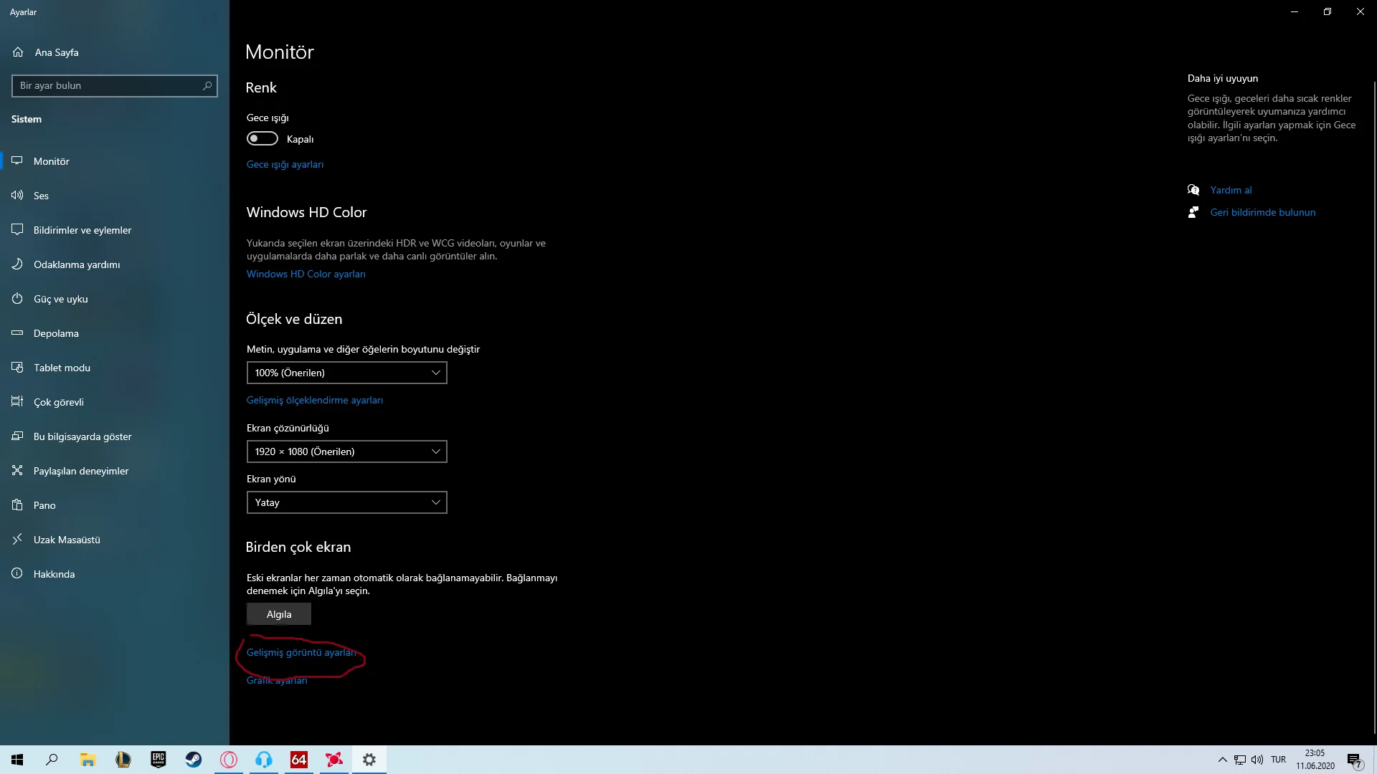1377x774 pixels.
Task: Open the notification center with 7 alerts
Action: click(x=1354, y=759)
